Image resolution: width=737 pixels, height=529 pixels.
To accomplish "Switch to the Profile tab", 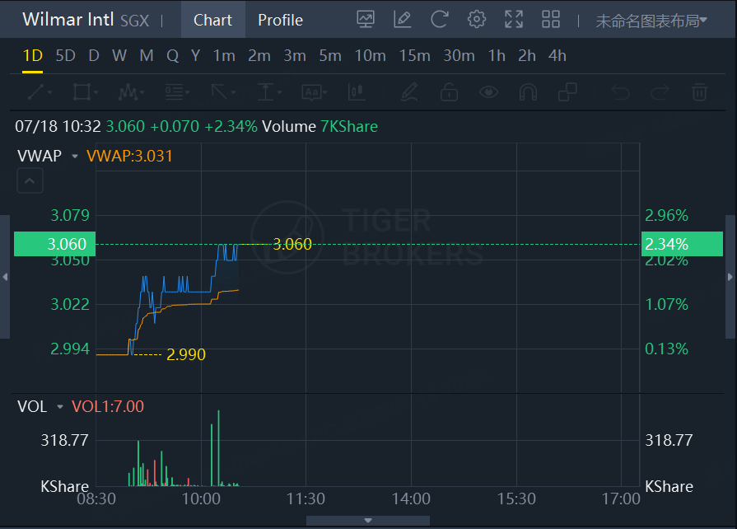I will 280,20.
